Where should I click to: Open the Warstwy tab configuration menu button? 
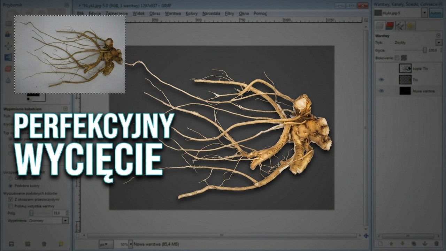pyautogui.click(x=438, y=36)
